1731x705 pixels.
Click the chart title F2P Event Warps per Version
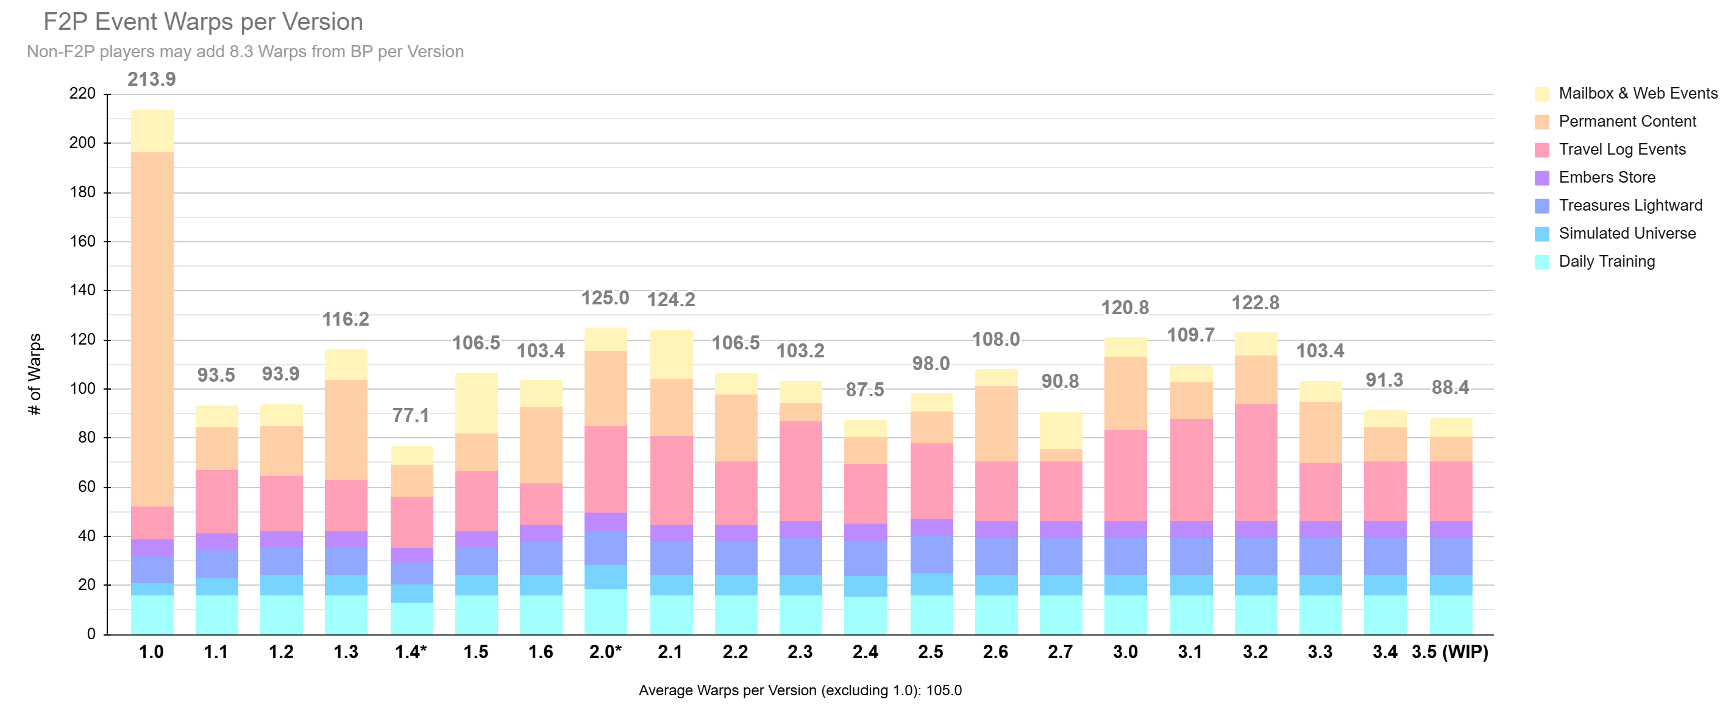coord(203,21)
